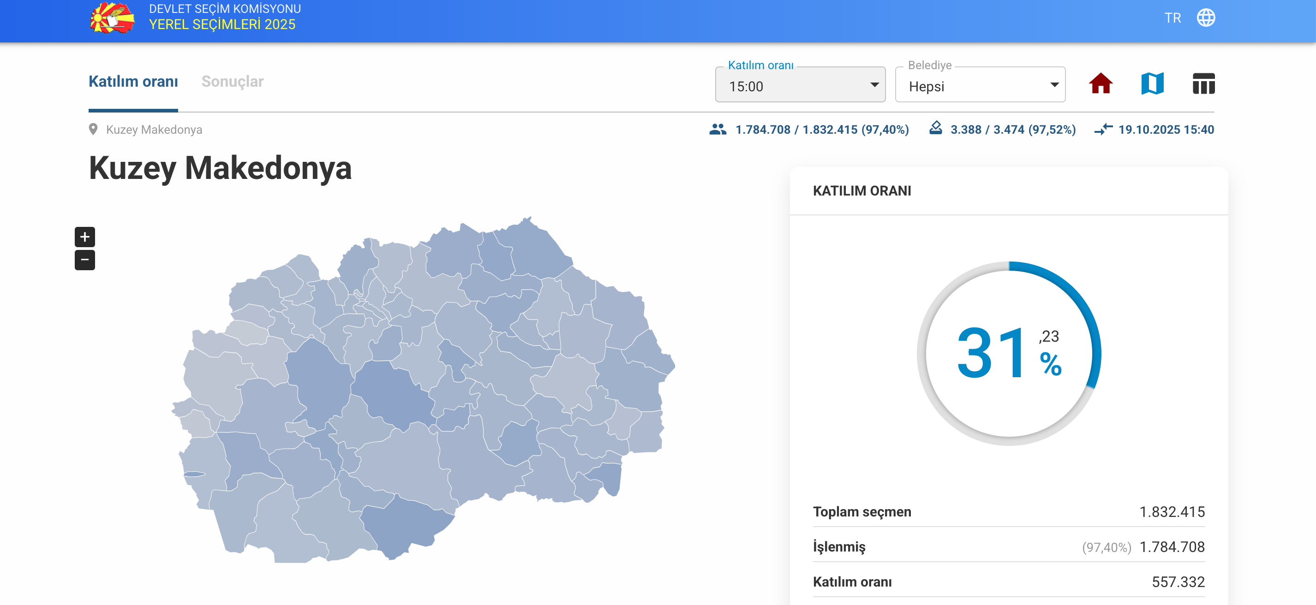Switch to table view icon
This screenshot has width=1316, height=605.
point(1203,84)
